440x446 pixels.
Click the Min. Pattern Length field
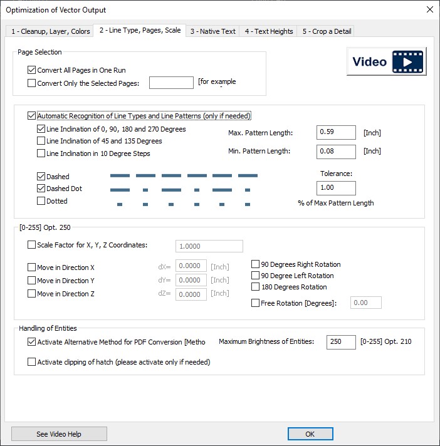(x=336, y=152)
